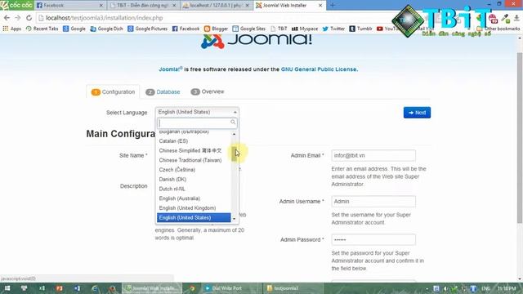Switch to the TBiT - Diễn đàn browser tab

[x=144, y=6]
